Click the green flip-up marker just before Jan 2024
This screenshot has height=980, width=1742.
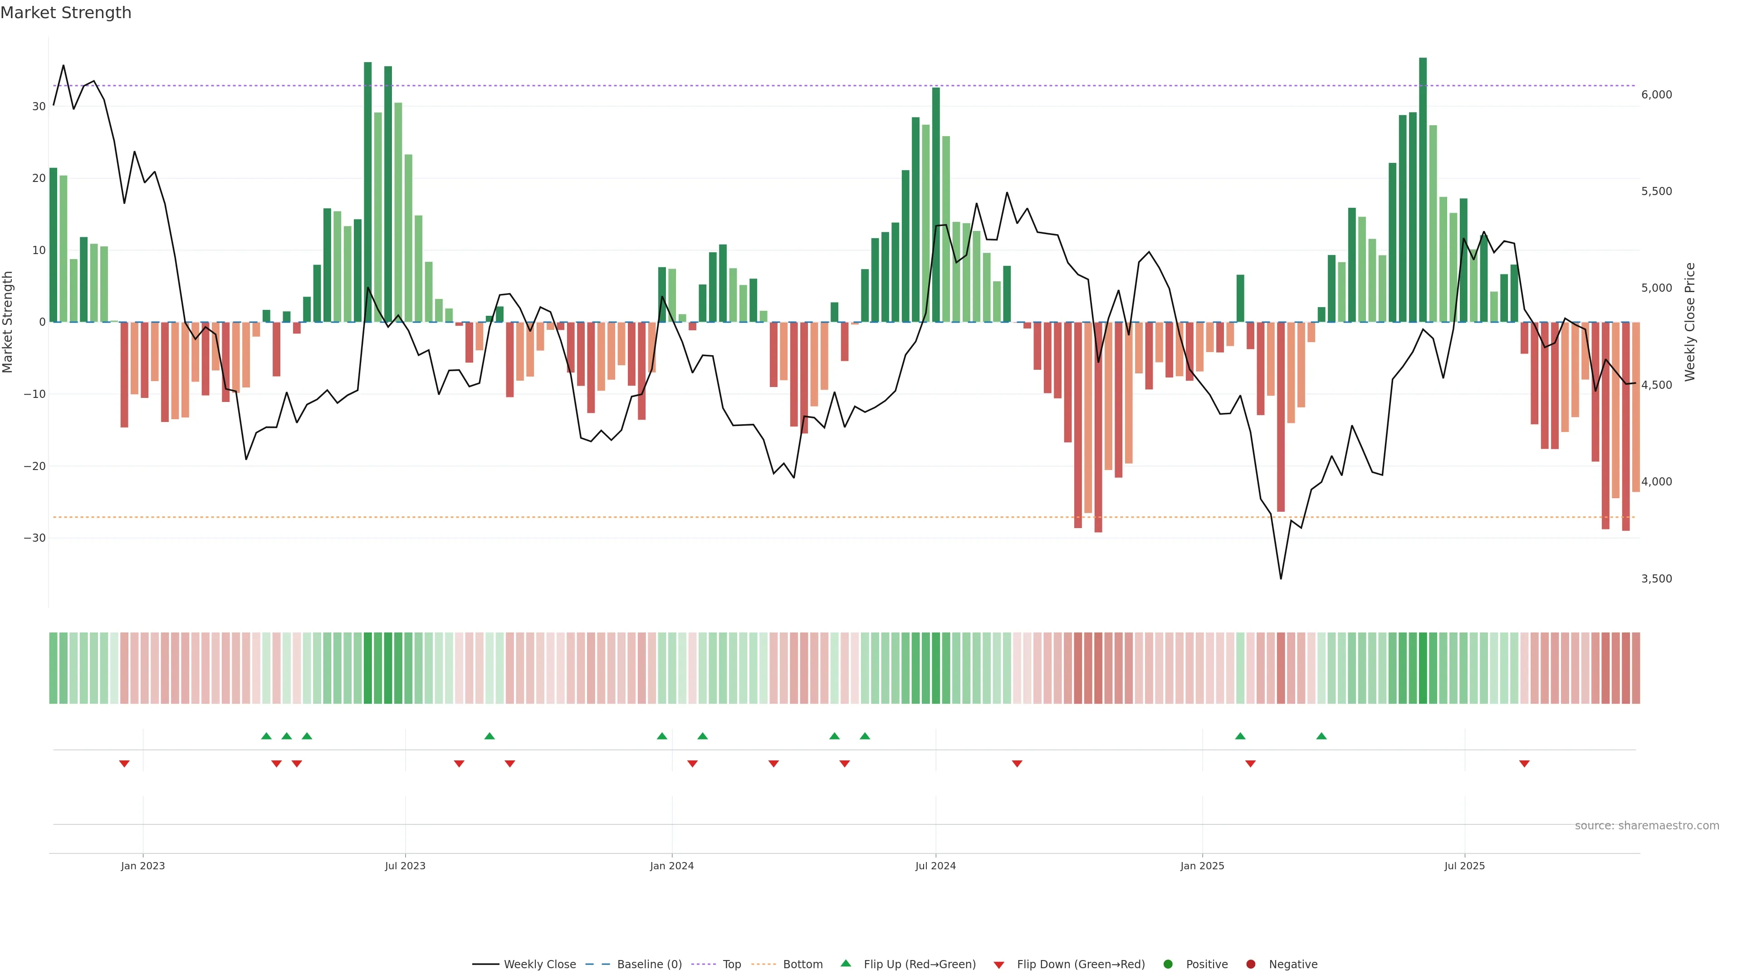(662, 736)
